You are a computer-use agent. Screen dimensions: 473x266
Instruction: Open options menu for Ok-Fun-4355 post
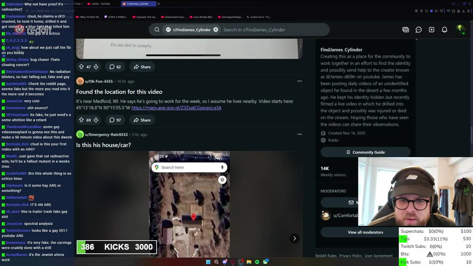(x=300, y=81)
